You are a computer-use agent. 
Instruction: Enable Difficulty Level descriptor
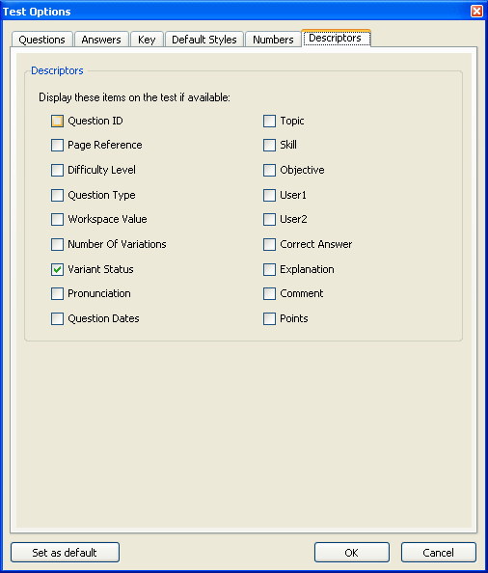click(x=57, y=170)
